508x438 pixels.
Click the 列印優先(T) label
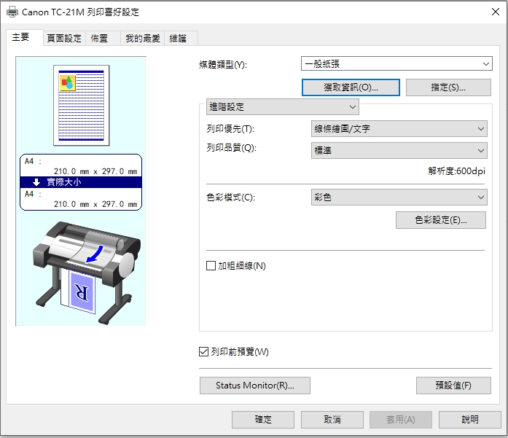click(x=230, y=129)
